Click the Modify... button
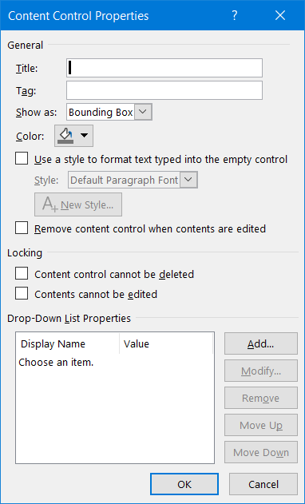Screen dimensions: 305x504 pyautogui.click(x=261, y=371)
